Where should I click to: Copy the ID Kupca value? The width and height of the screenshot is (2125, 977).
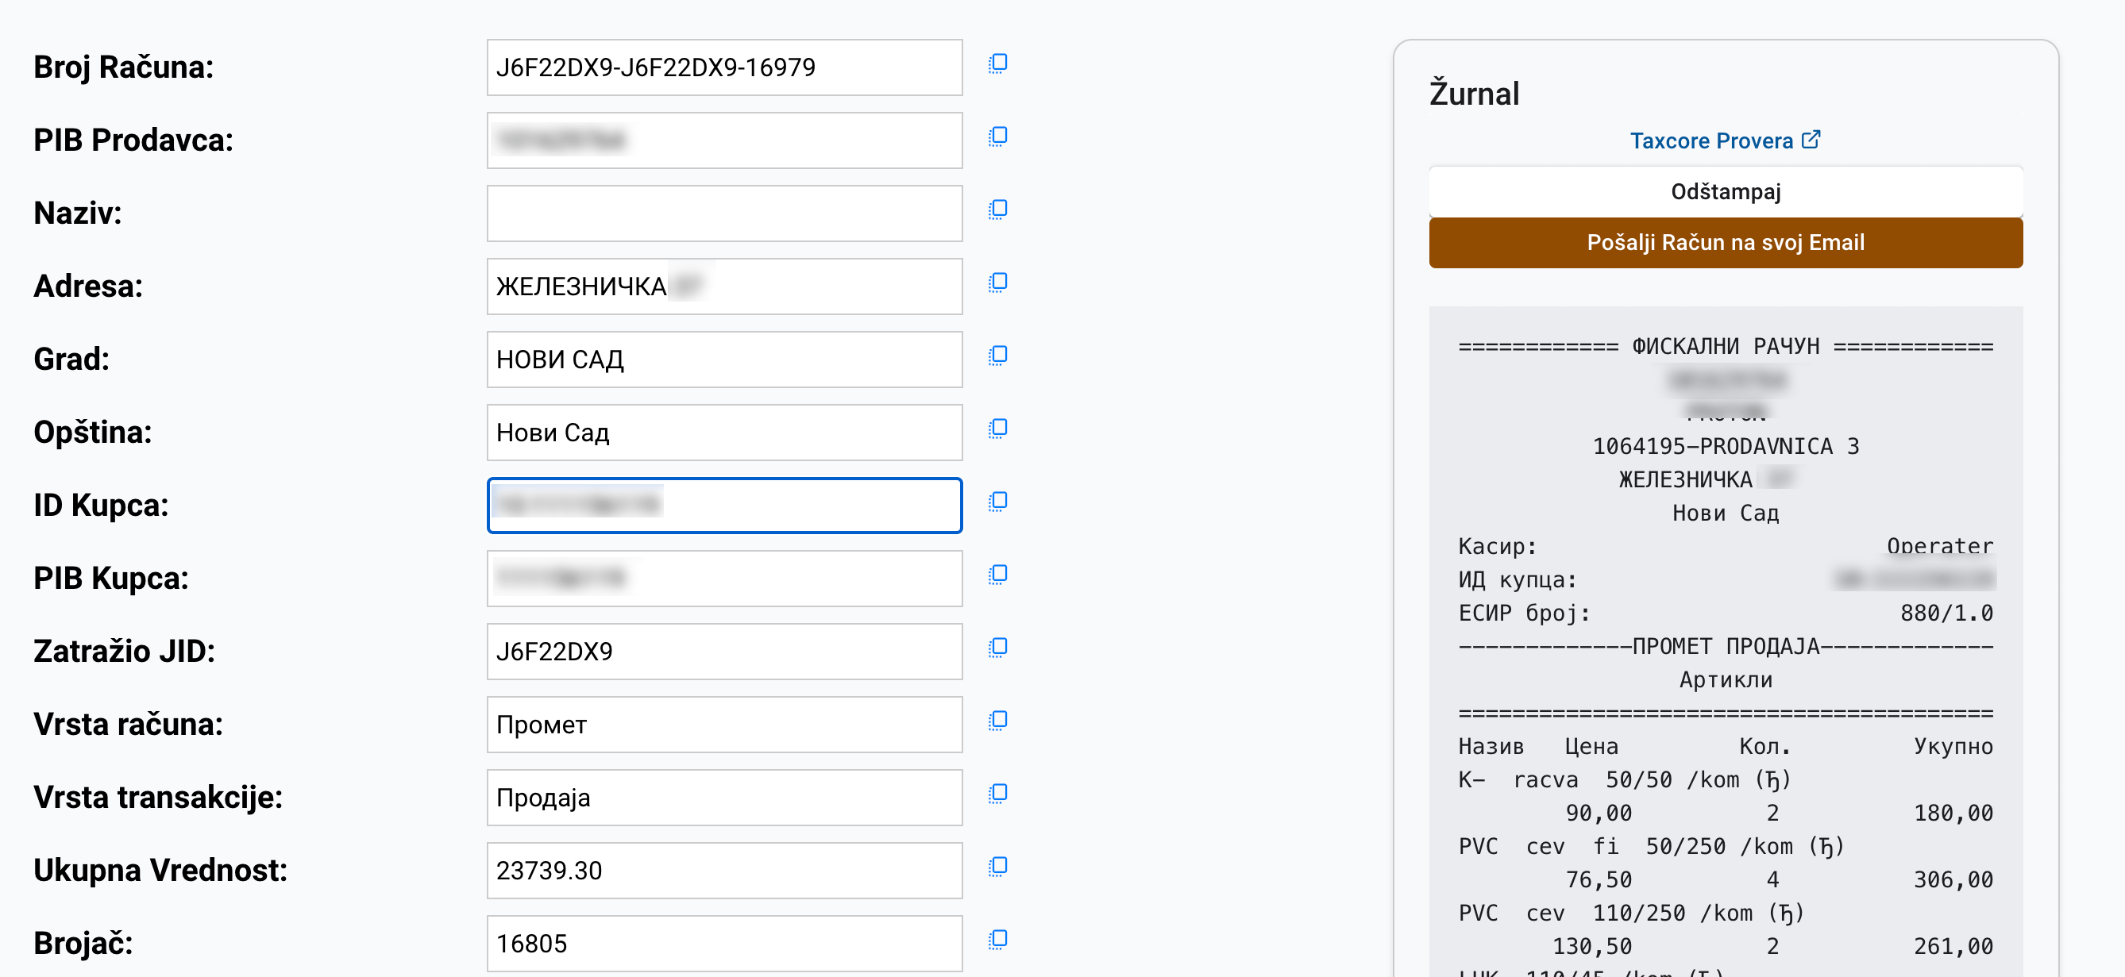coord(997,502)
